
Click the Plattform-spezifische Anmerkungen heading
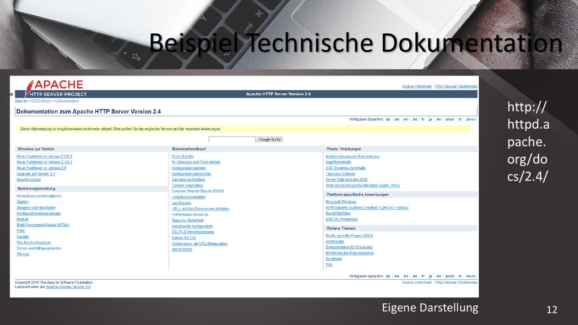(357, 195)
